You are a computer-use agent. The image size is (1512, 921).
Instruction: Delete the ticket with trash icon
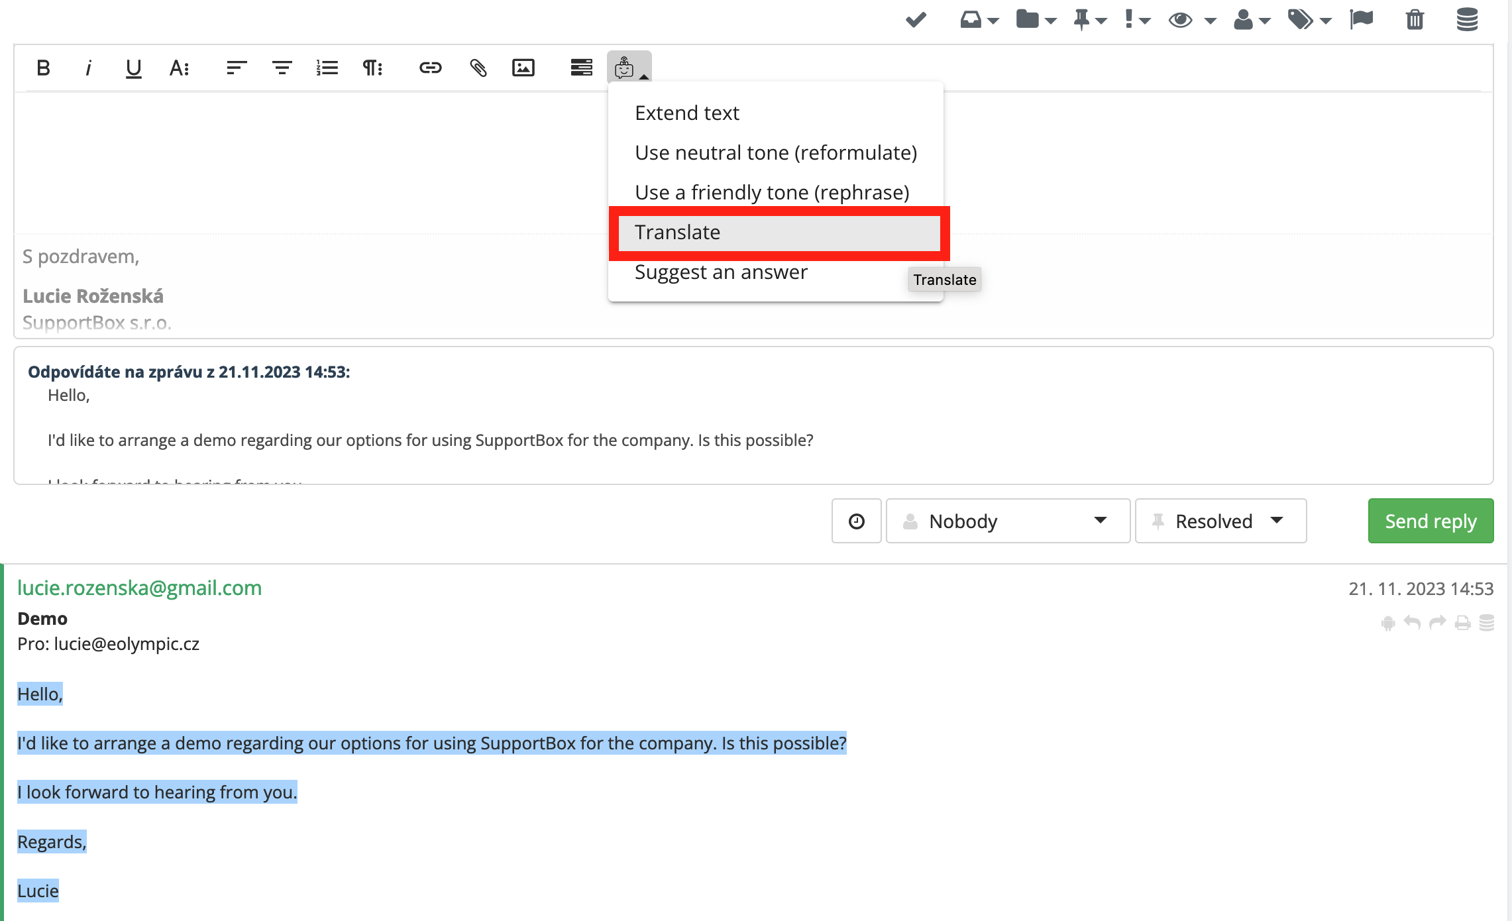click(x=1415, y=20)
